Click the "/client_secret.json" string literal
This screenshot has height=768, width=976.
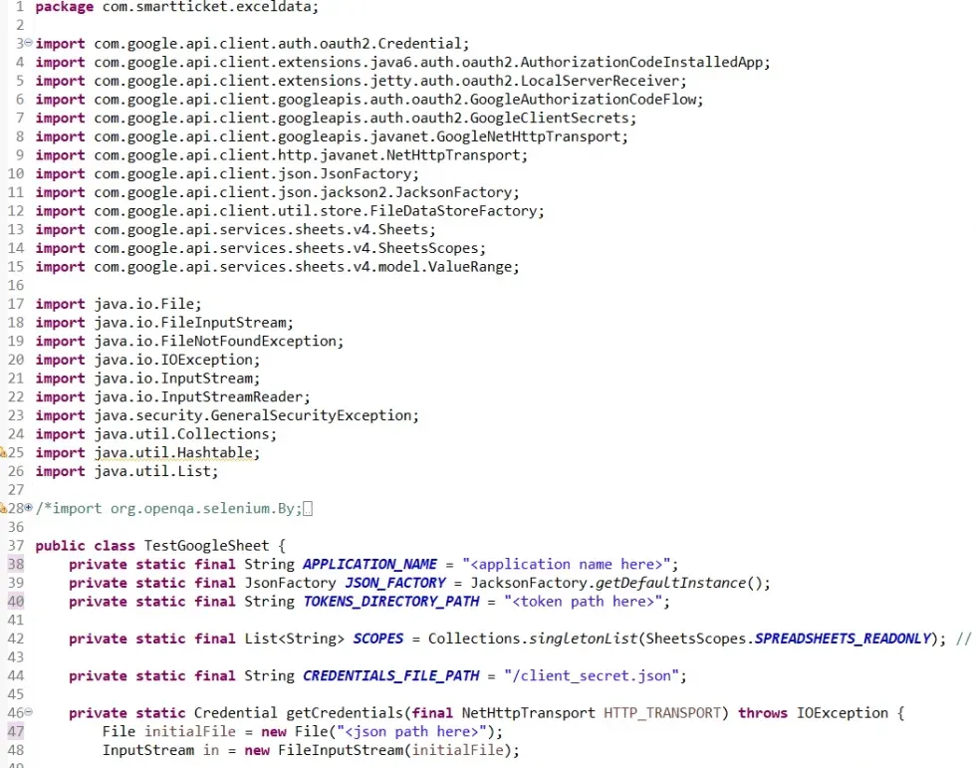click(592, 676)
